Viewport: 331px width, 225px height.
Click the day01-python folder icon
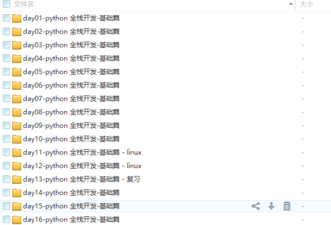pyautogui.click(x=17, y=18)
